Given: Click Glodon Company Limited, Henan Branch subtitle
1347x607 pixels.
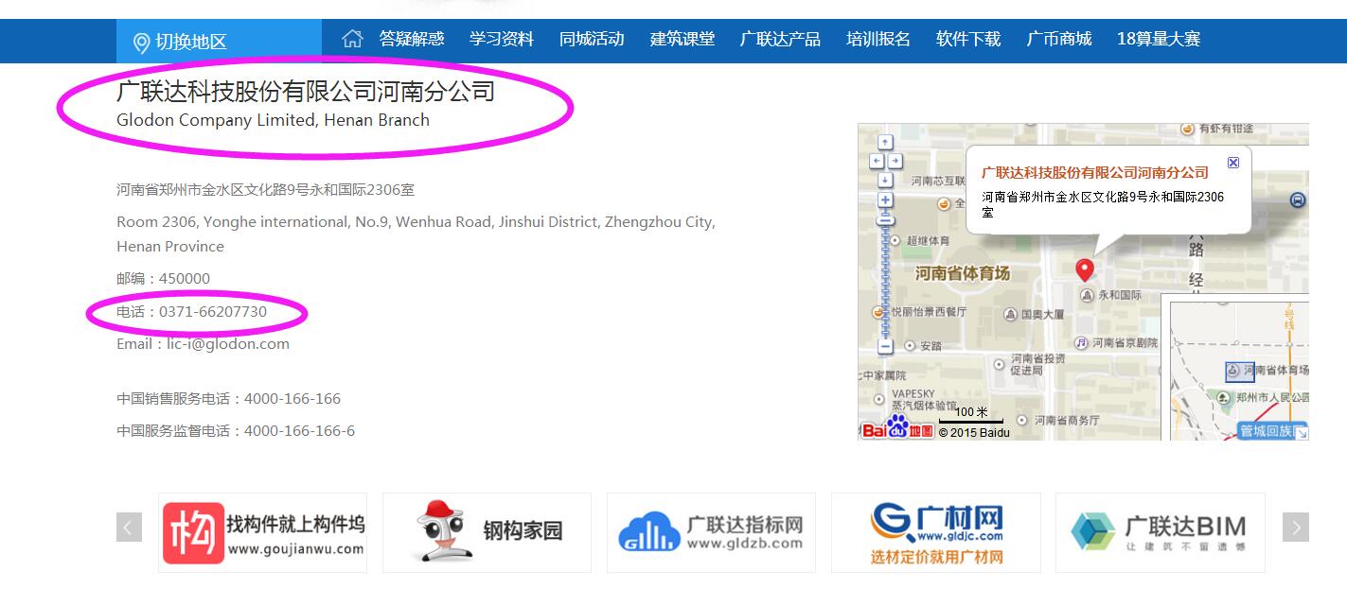Looking at the screenshot, I should pyautogui.click(x=273, y=120).
